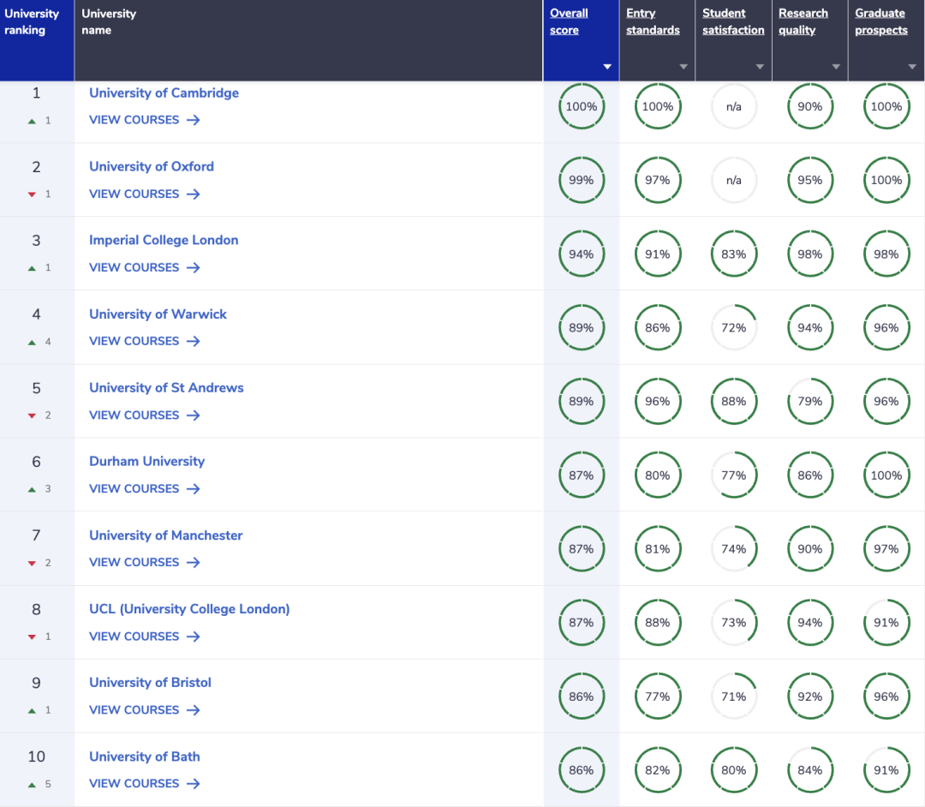Click the red down arrow under rank 2
The height and width of the screenshot is (807, 925).
click(x=32, y=194)
